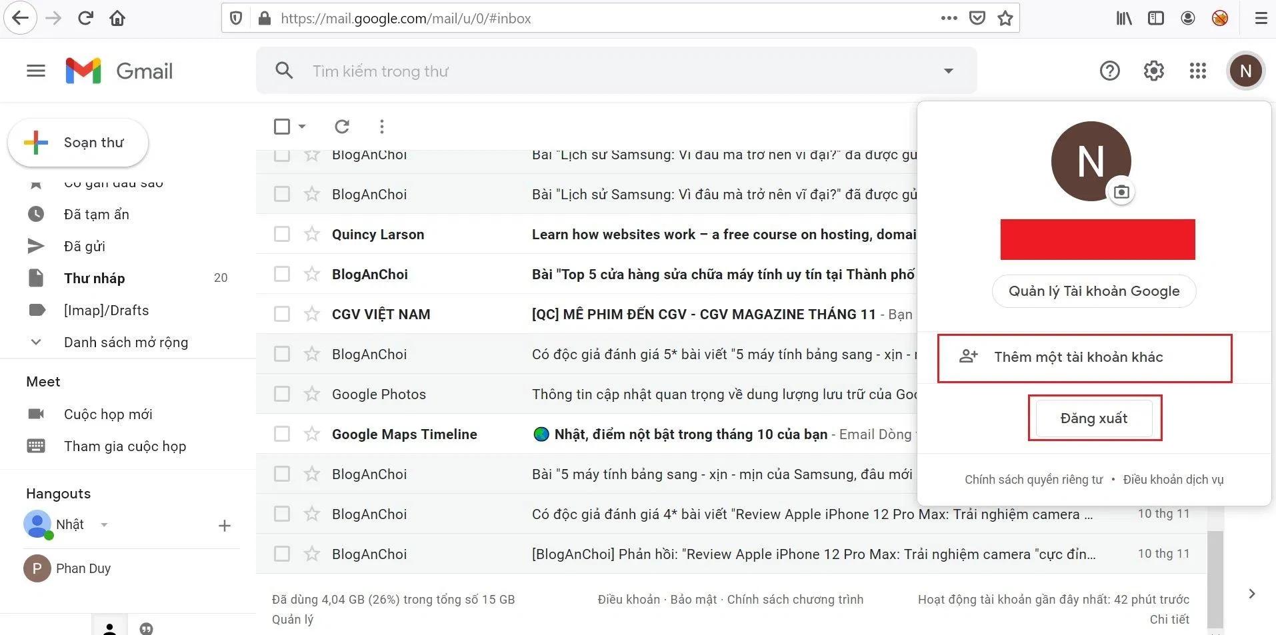Image resolution: width=1276 pixels, height=635 pixels.
Task: Expand "Danh sách mở rộng" in sidebar
Action: pos(125,342)
